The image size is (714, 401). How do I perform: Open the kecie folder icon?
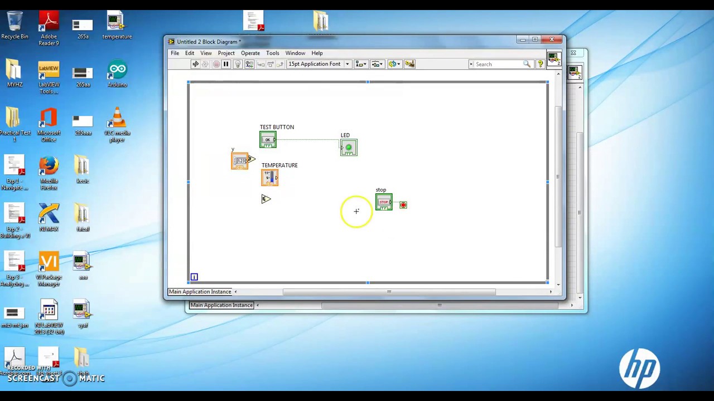pos(83,170)
